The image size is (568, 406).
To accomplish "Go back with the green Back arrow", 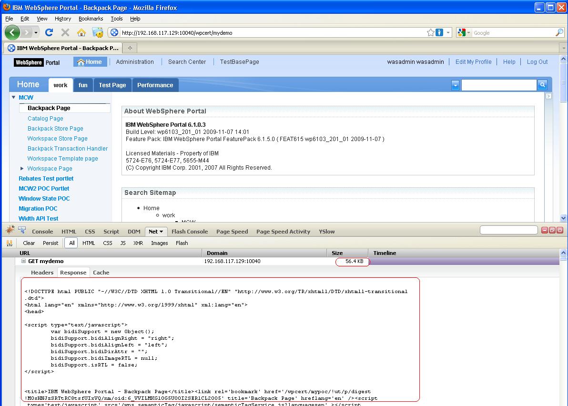I will point(12,32).
